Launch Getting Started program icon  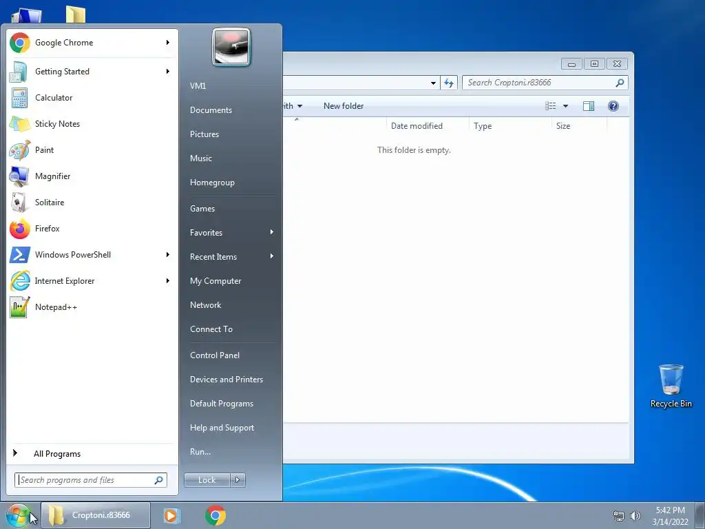point(19,72)
